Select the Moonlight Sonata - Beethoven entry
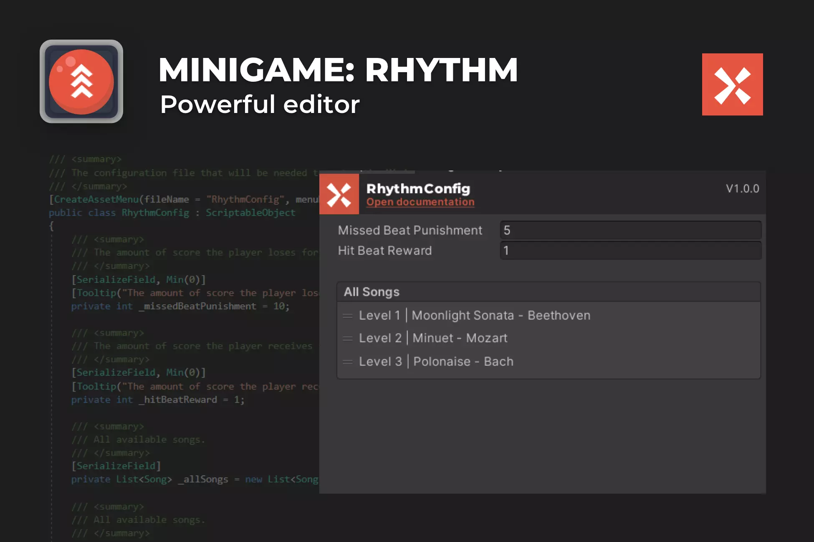This screenshot has width=814, height=542. [x=501, y=316]
